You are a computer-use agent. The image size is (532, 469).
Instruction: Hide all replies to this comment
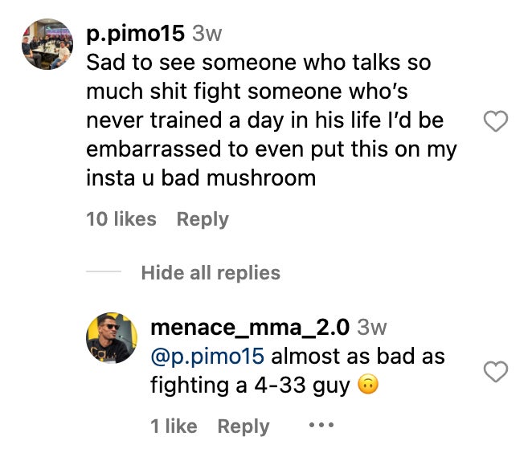pyautogui.click(x=211, y=273)
